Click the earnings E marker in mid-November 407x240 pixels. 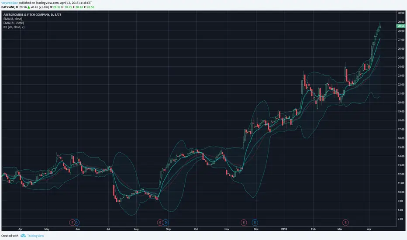click(x=244, y=223)
